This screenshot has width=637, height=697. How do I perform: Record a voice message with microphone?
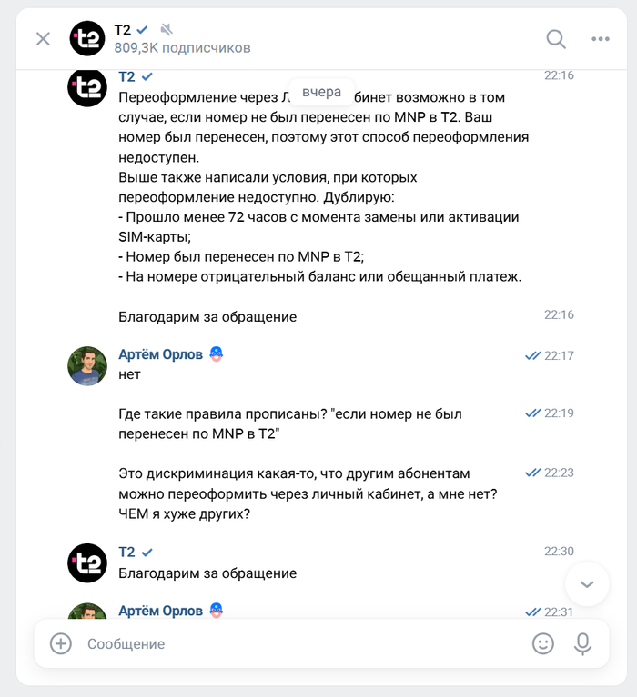click(x=582, y=643)
